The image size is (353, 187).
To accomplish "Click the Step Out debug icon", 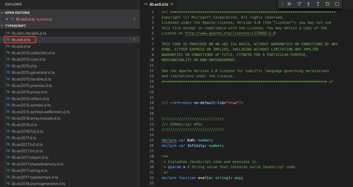I will point(318,4).
